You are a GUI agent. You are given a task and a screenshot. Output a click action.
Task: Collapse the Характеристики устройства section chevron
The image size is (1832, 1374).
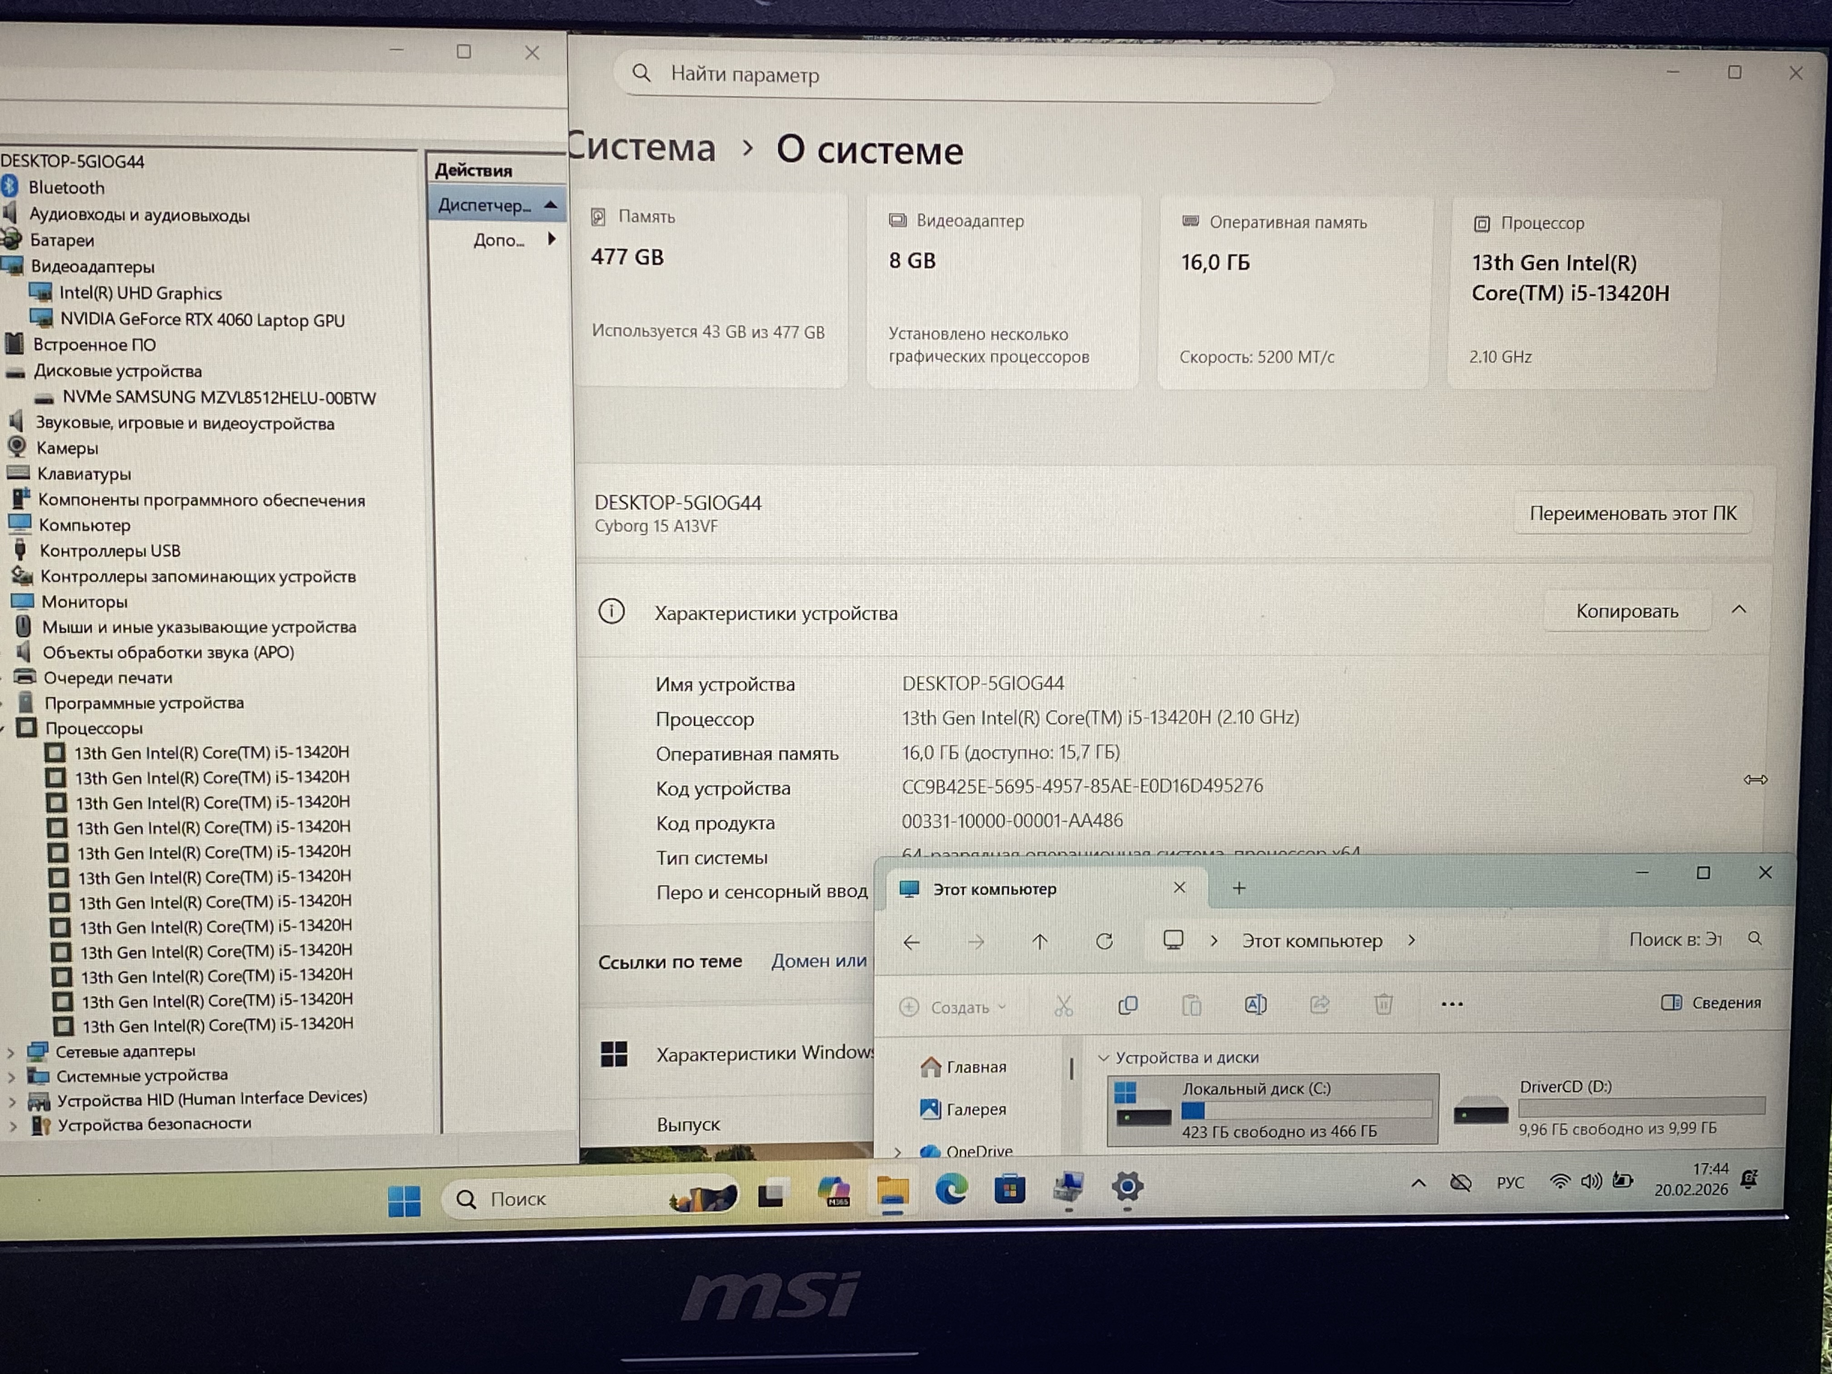pos(1738,610)
